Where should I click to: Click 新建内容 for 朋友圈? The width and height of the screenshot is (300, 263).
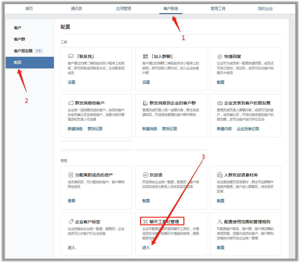point(224,129)
